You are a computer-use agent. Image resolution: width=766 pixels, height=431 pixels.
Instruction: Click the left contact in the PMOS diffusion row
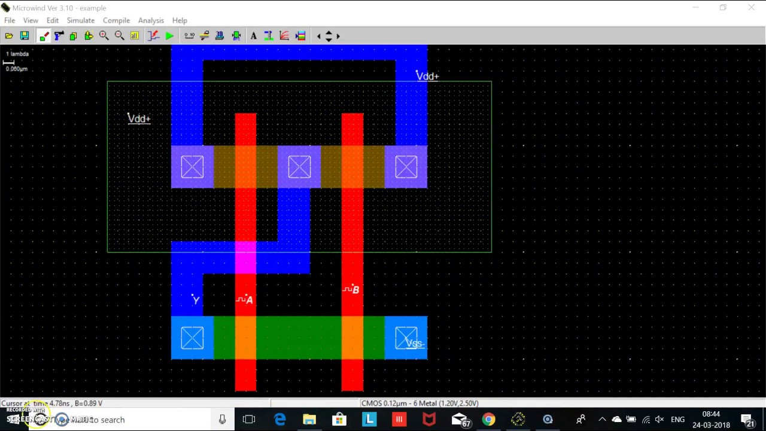[192, 167]
